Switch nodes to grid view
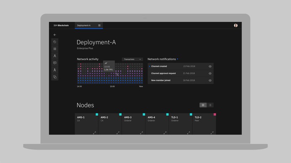This screenshot has height=163, width=291. (x=203, y=105)
